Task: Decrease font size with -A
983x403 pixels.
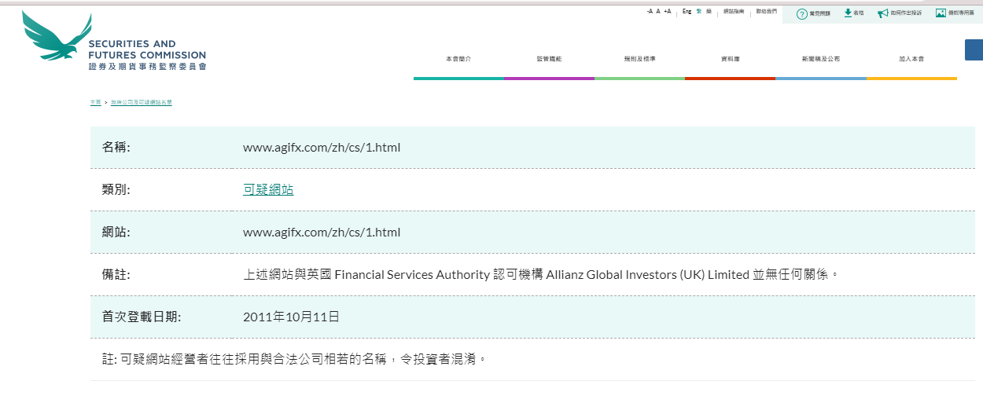Action: coord(650,12)
